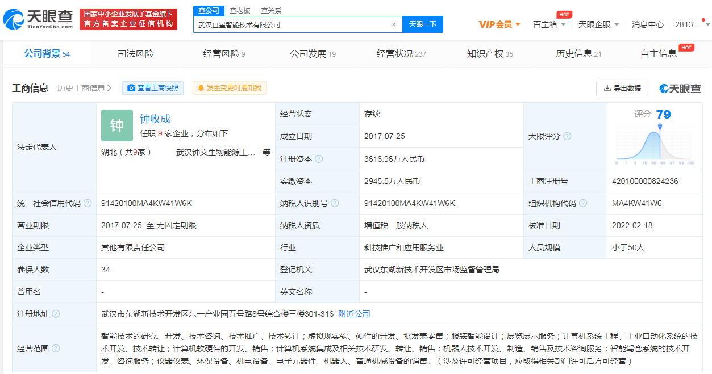Open the 知识产权 tab
The image size is (712, 374).
click(x=490, y=54)
